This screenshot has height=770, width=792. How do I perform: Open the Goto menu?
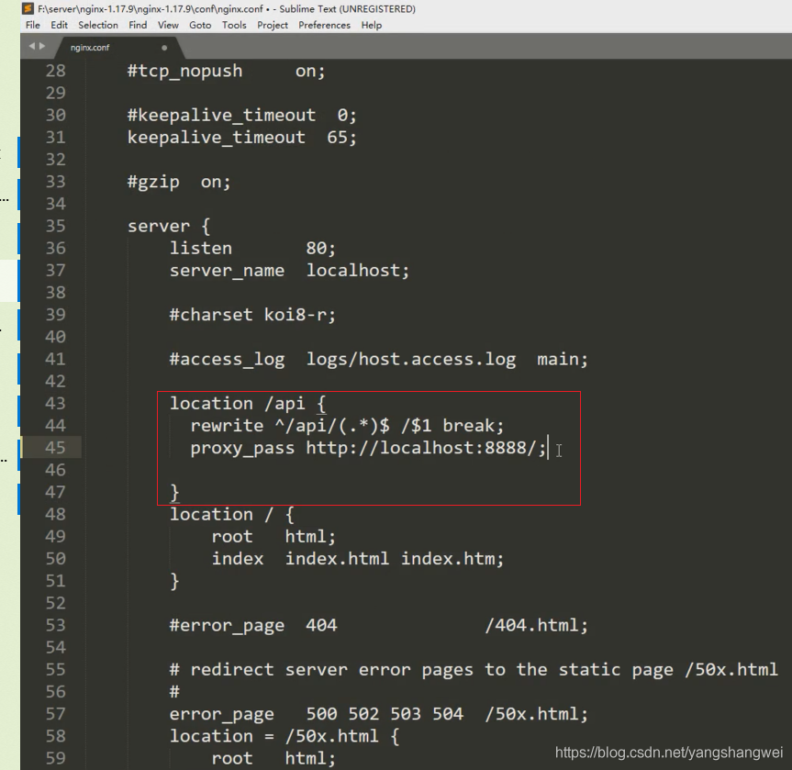coord(200,25)
